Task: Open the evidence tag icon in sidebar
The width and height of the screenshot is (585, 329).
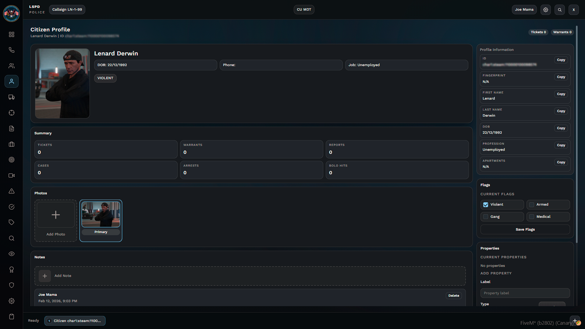Action: [x=12, y=222]
